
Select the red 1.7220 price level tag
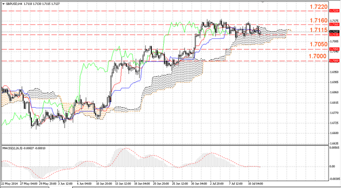(x=335, y=10)
